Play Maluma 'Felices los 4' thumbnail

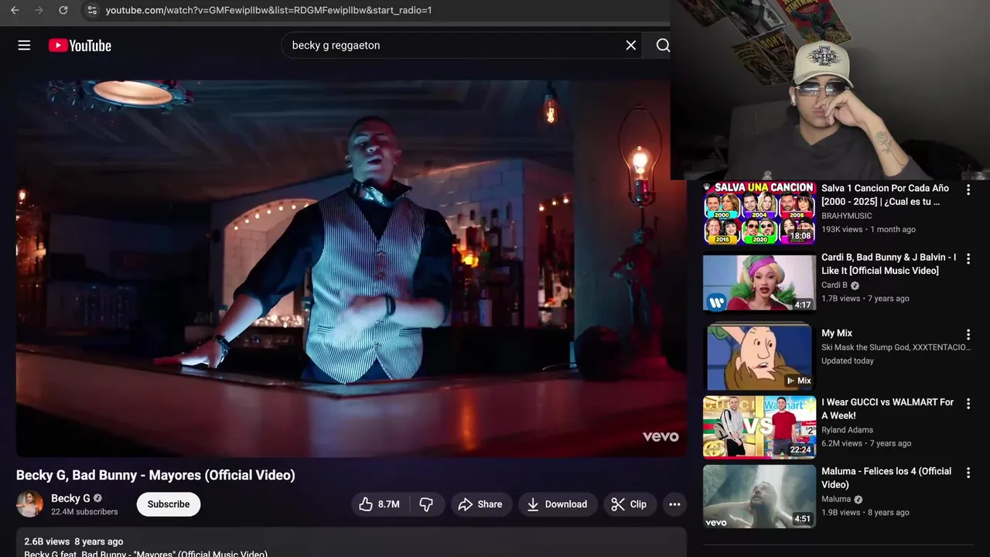(760, 496)
